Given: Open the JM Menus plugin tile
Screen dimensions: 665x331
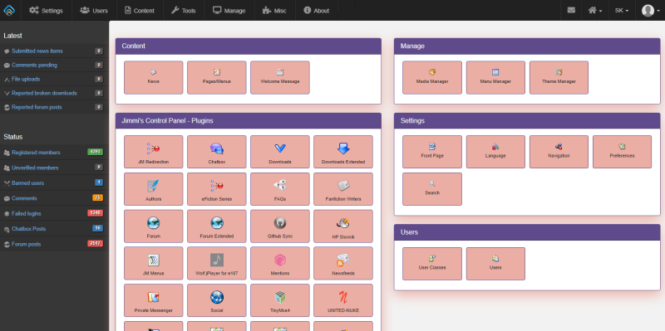Looking at the screenshot, I should coord(154,263).
